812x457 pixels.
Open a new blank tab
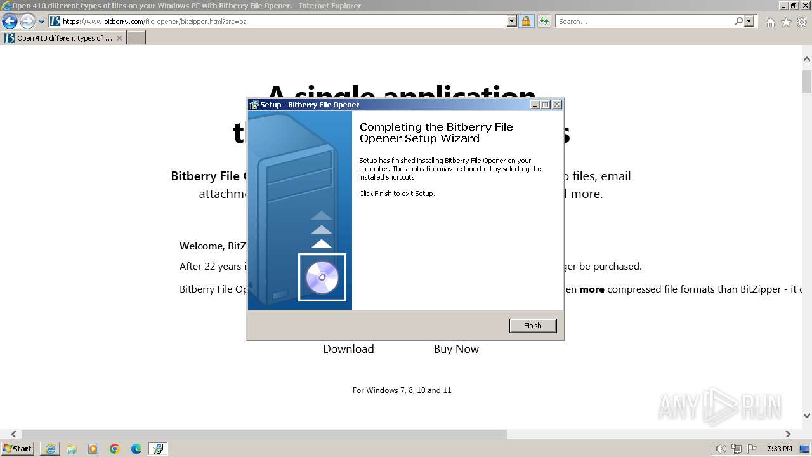(x=136, y=38)
